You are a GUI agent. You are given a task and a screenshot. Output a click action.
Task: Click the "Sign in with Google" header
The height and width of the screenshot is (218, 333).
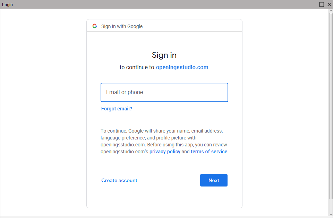pos(121,26)
